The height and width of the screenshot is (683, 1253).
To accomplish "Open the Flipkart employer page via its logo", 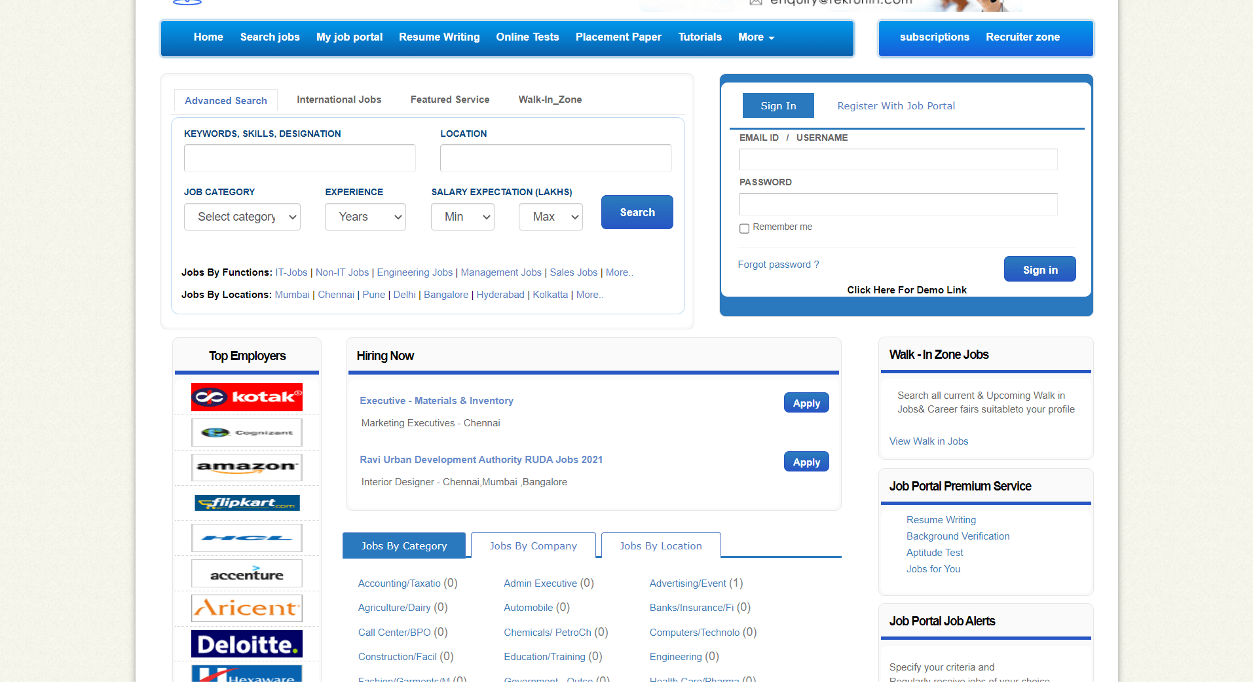I will (x=246, y=502).
